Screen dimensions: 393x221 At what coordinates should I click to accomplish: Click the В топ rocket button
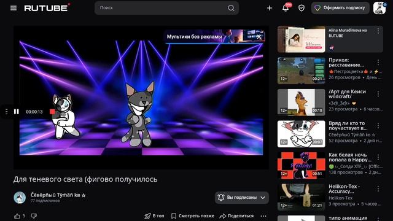(154, 215)
